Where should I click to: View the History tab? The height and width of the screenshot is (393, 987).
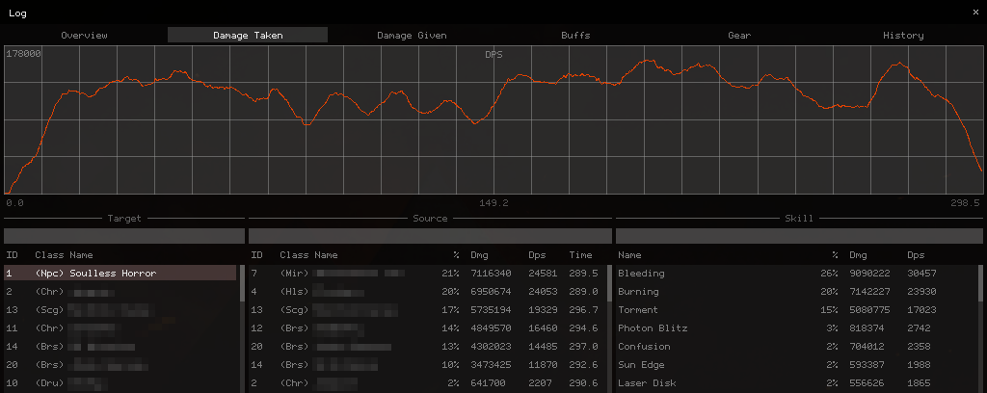[x=902, y=36]
